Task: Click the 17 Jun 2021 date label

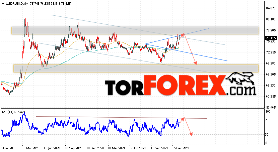Action: click(138, 148)
